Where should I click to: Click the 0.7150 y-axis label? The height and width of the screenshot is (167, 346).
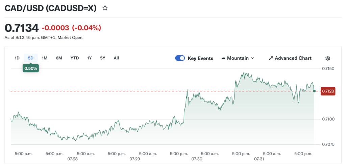pos(328,69)
